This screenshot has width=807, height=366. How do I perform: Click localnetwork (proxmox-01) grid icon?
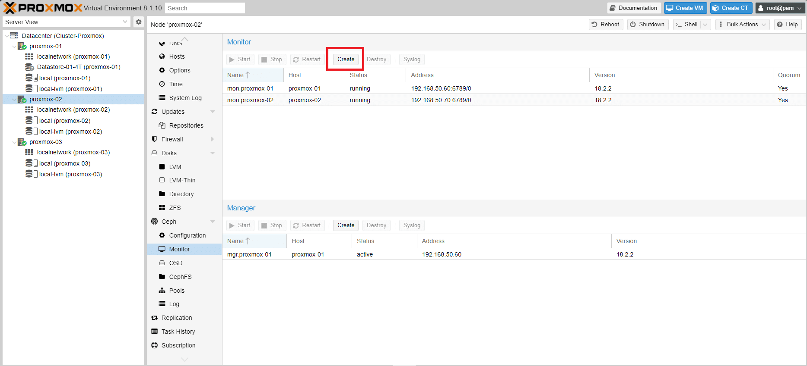click(29, 56)
